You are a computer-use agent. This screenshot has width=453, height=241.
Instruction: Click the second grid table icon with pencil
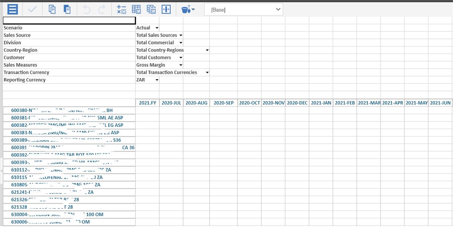click(151, 9)
